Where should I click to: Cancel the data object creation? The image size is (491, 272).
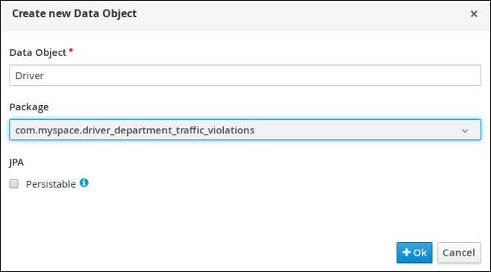click(459, 253)
